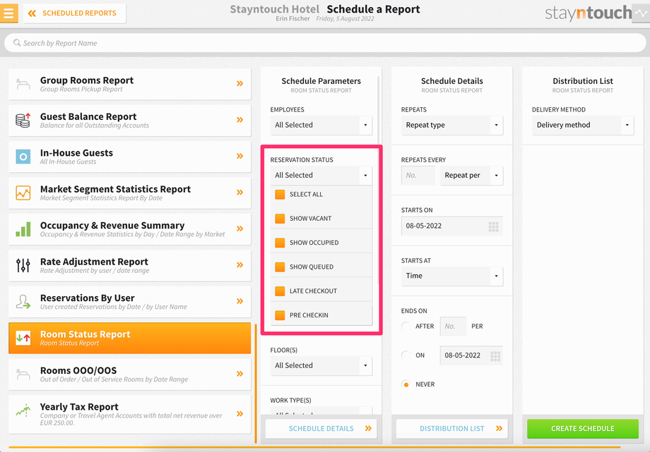Image resolution: width=650 pixels, height=452 pixels.
Task: Open Reservations By User via its chevron
Action: coord(240,301)
